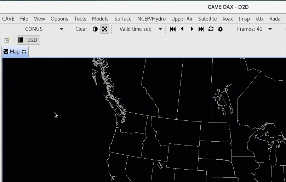Step forward one frame
The height and width of the screenshot is (182, 286).
tap(192, 29)
